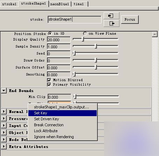This screenshot has height=156, width=159.
Task: Click the Draw Order slider handle
Action: pyautogui.click(x=96, y=60)
